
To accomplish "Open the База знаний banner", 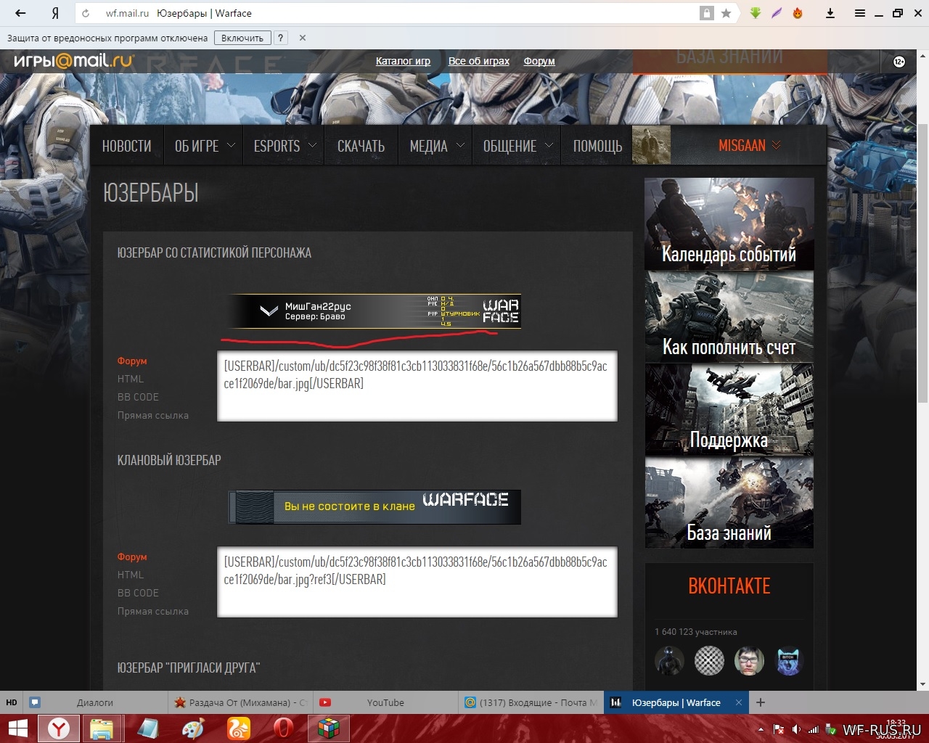I will tap(729, 502).
